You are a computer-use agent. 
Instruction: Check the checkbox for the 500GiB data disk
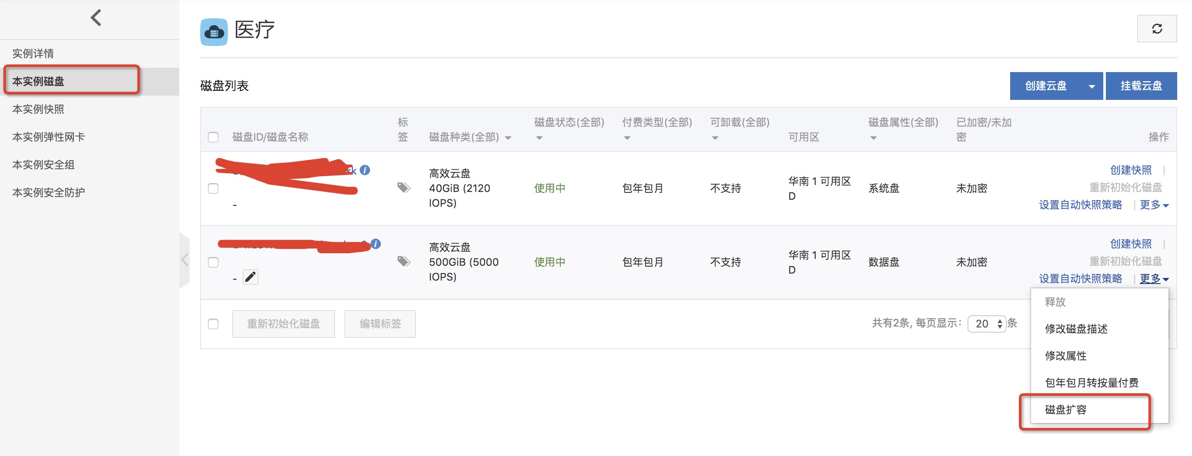pos(213,262)
